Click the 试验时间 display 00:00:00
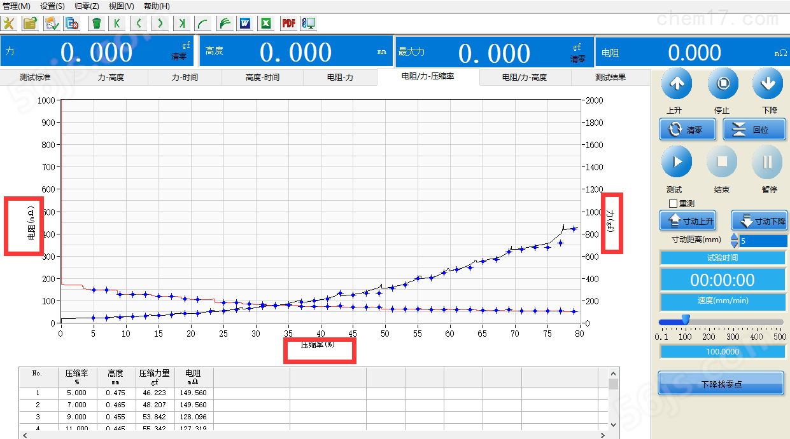The image size is (790, 439). [723, 280]
